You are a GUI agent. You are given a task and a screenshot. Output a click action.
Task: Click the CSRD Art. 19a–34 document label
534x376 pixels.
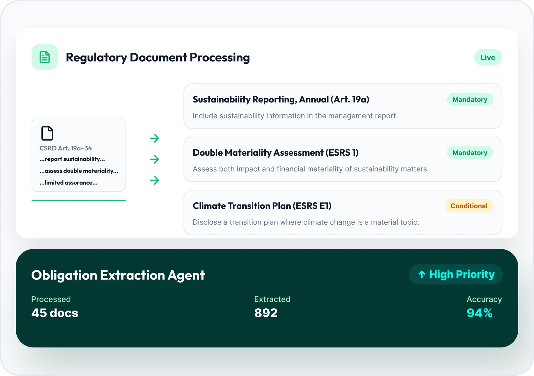pos(66,148)
